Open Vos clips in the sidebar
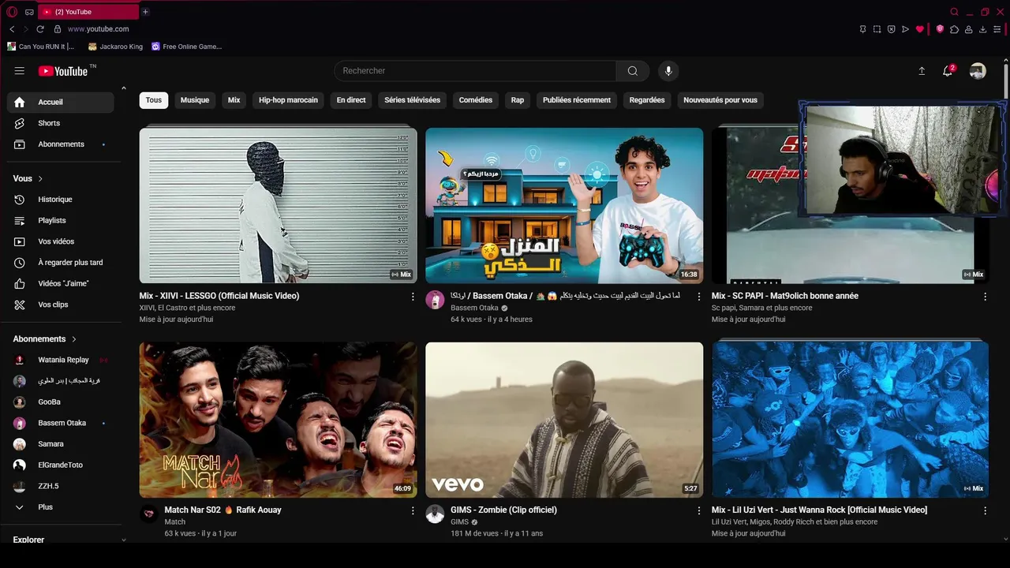Viewport: 1010px width, 568px height. (61, 305)
